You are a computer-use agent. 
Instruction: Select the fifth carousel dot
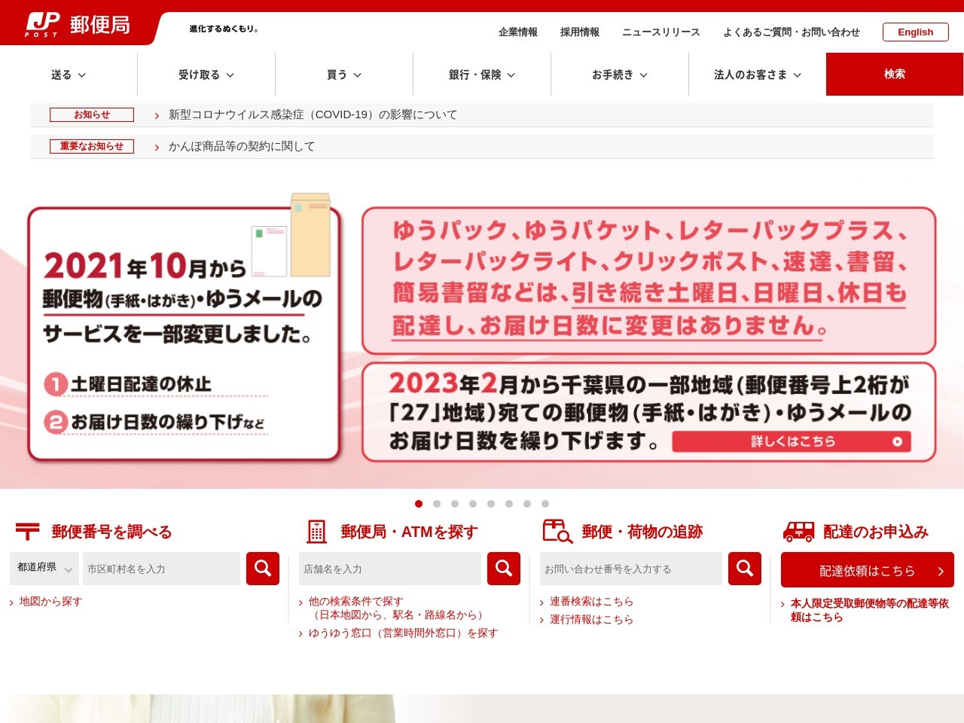491,504
